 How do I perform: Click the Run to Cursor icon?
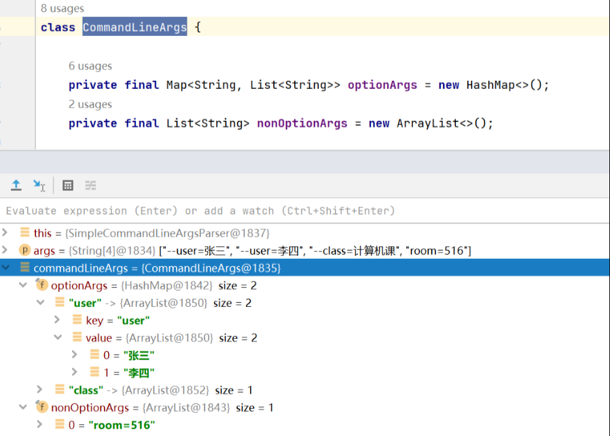39,185
